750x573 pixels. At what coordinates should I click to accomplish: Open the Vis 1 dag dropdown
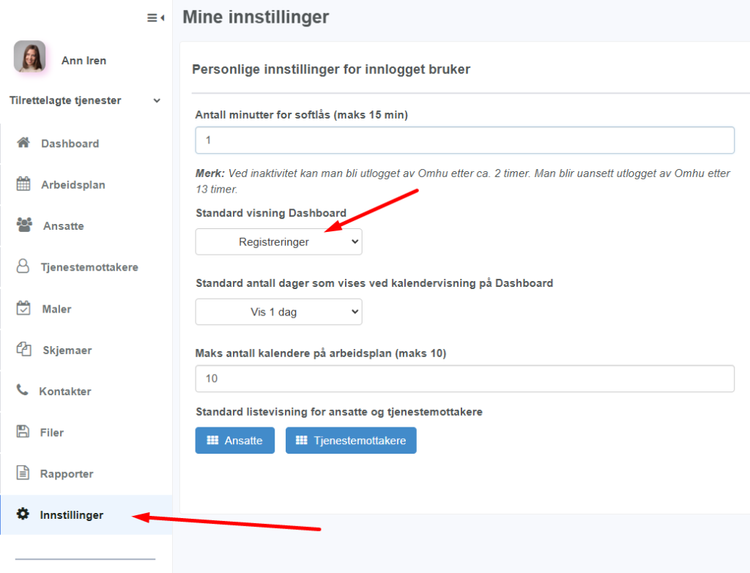tap(278, 312)
